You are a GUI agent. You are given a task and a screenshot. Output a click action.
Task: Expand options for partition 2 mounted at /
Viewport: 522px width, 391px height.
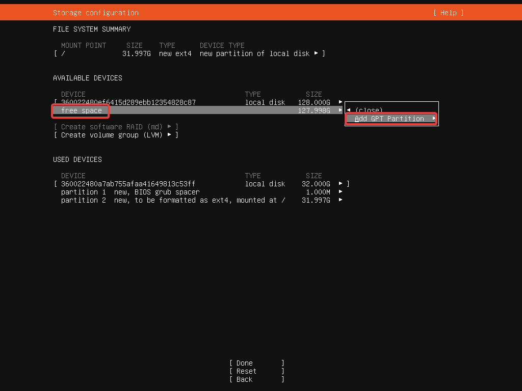(341, 200)
